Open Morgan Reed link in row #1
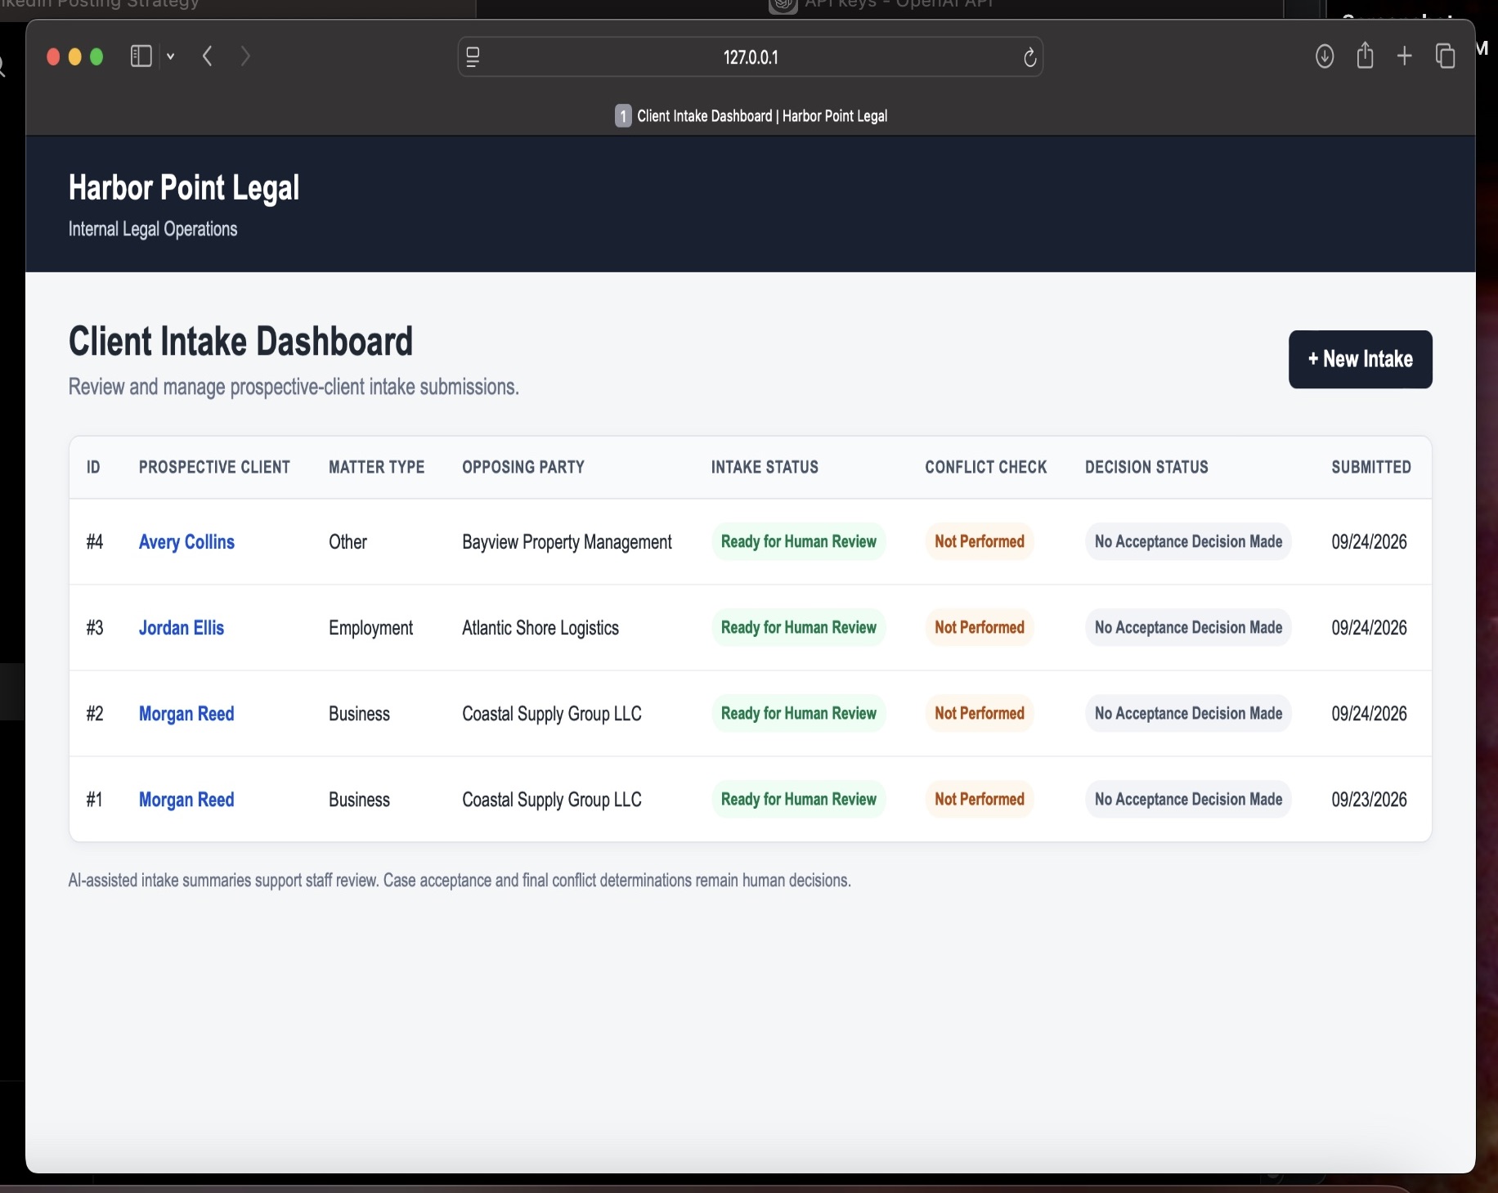Image resolution: width=1498 pixels, height=1193 pixels. [186, 800]
